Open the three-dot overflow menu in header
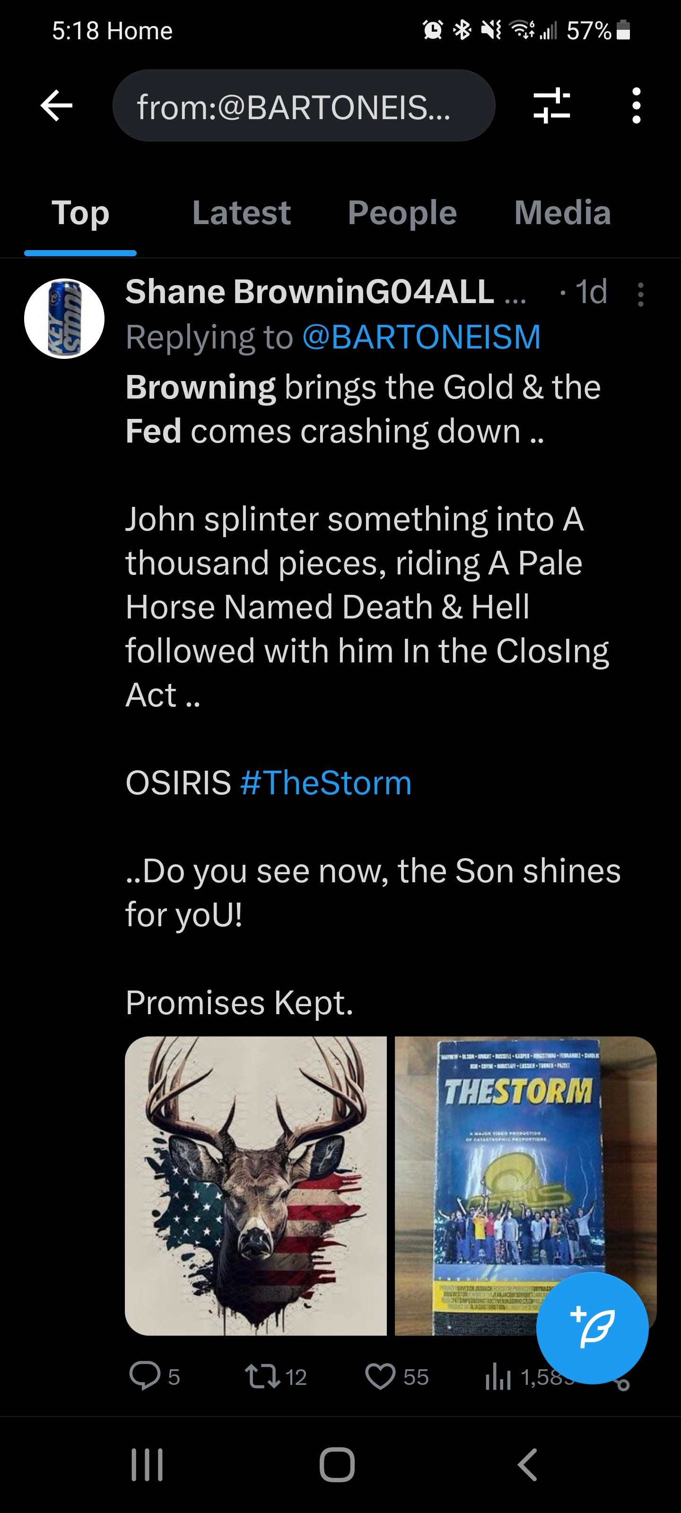 pos(636,106)
